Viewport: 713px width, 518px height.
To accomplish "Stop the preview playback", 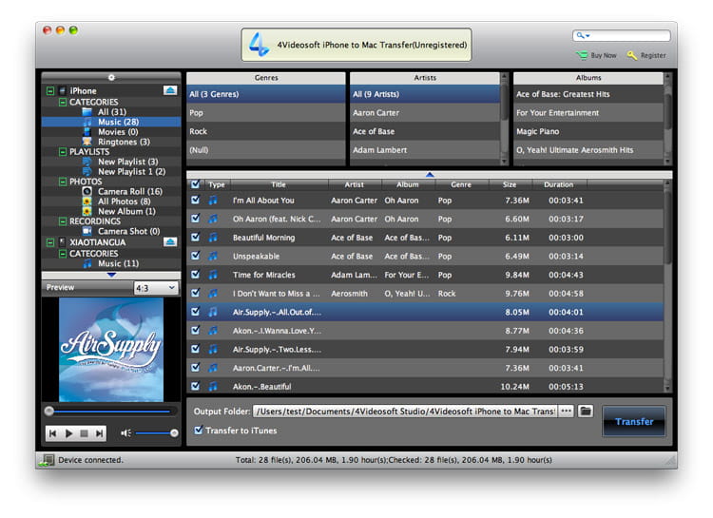I will click(x=84, y=433).
